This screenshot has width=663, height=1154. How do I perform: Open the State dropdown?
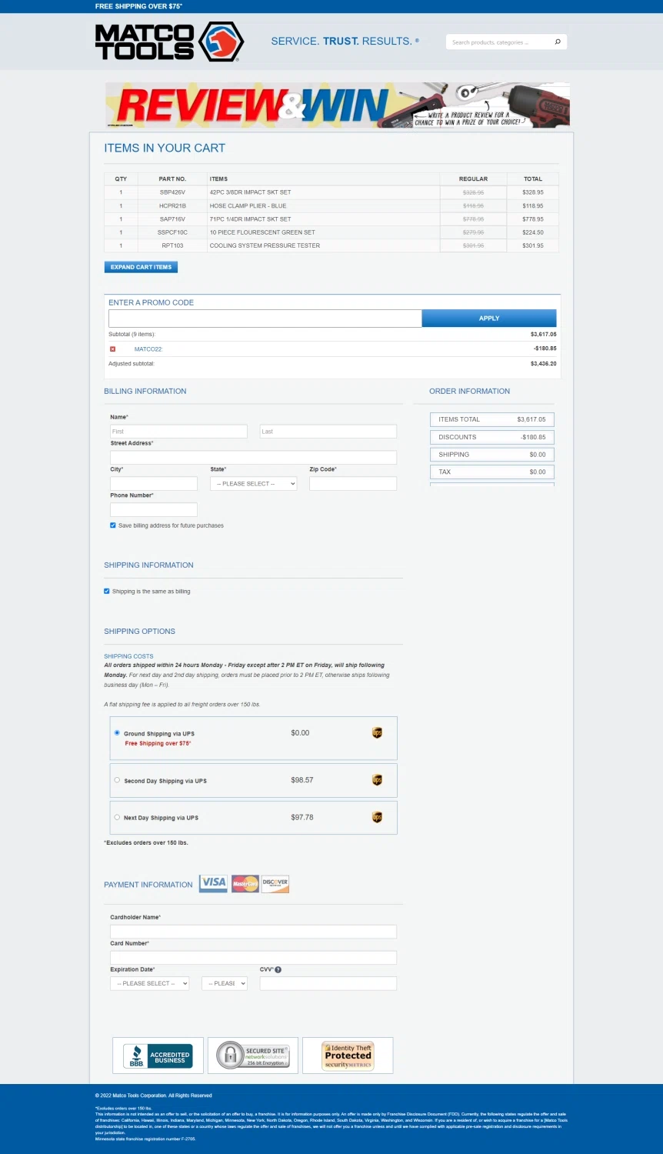254,484
